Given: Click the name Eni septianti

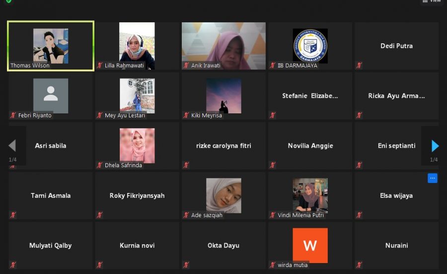Looking at the screenshot, I should [x=396, y=146].
